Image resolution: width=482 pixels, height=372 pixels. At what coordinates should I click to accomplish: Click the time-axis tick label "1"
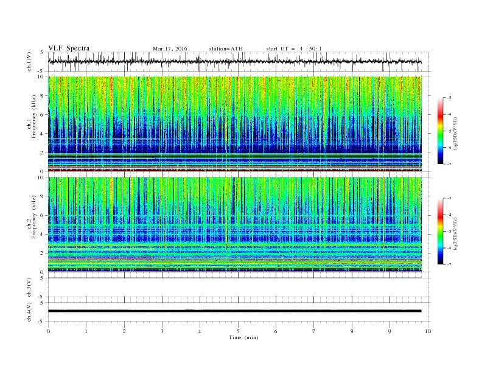[x=86, y=331]
